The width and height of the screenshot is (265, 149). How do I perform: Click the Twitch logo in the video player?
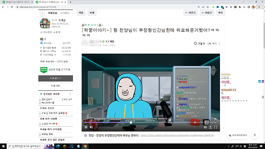pyautogui.click(x=206, y=122)
